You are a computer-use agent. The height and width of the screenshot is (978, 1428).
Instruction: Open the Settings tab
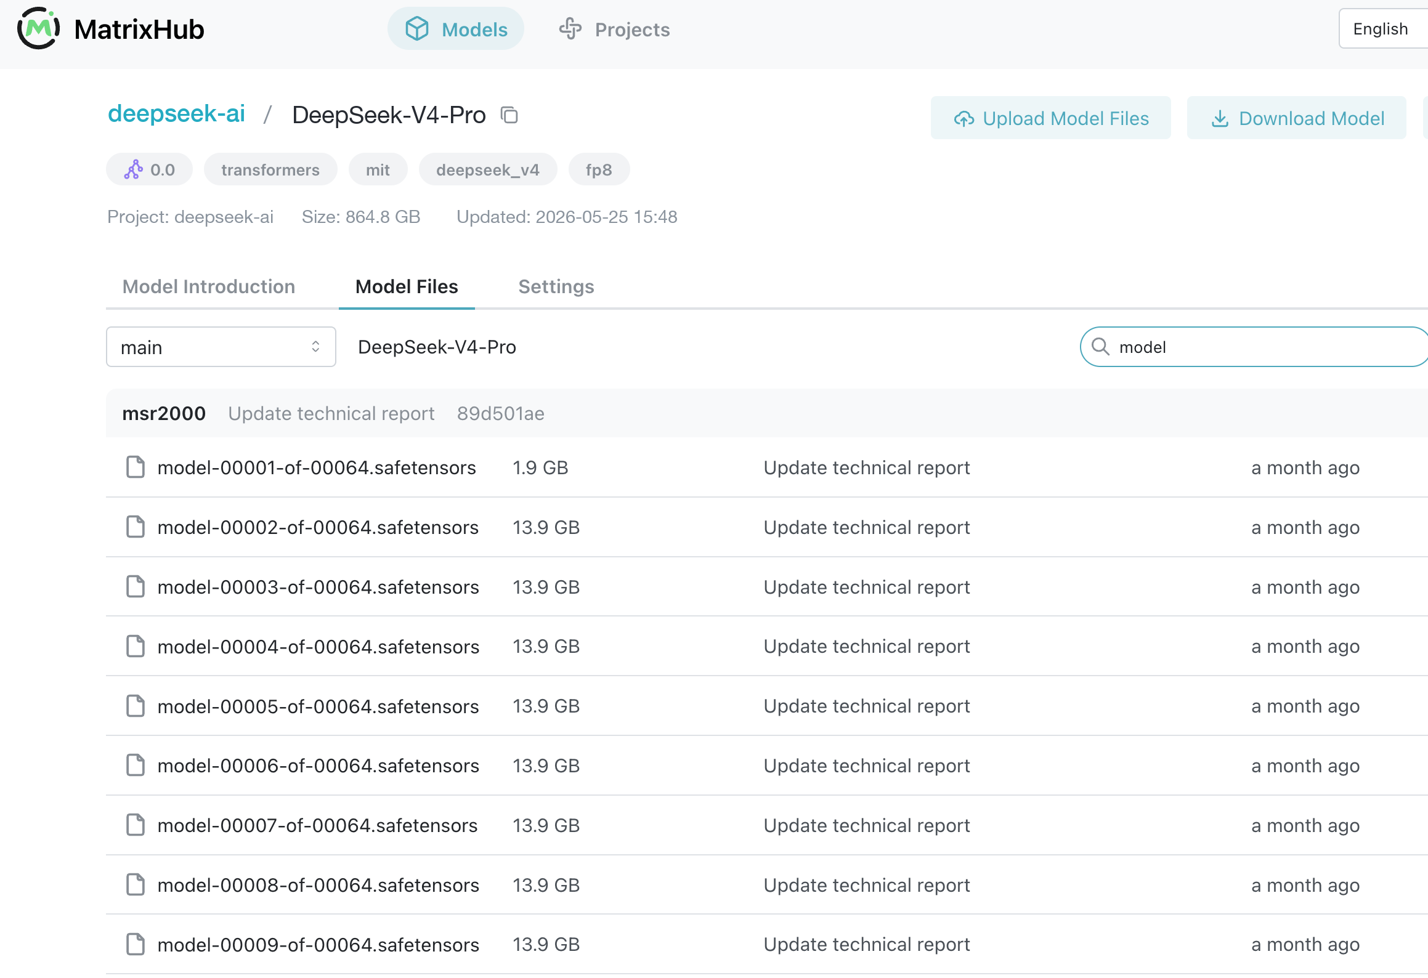(x=556, y=286)
